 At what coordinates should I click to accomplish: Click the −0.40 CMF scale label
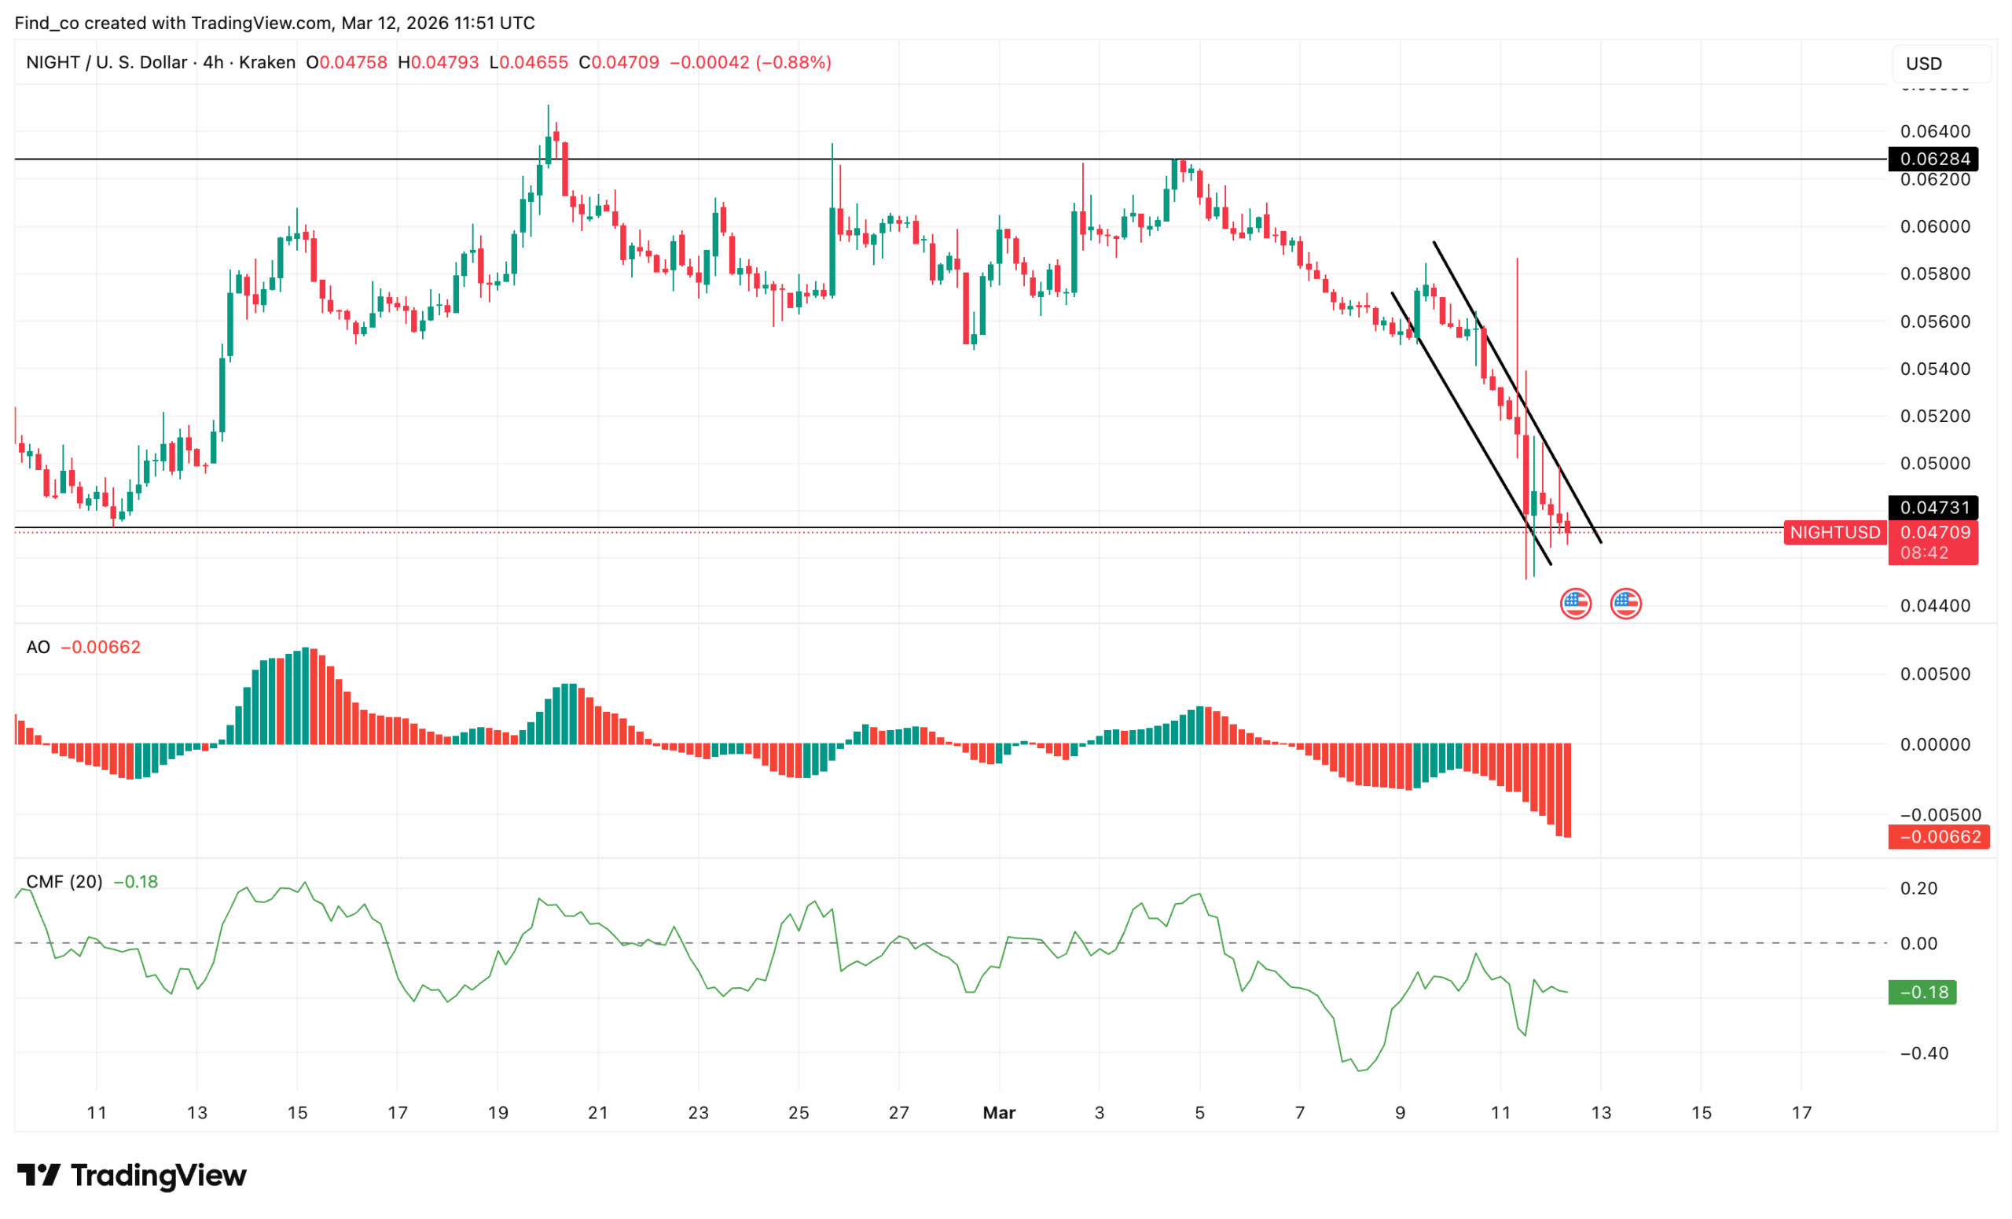tap(1924, 1053)
